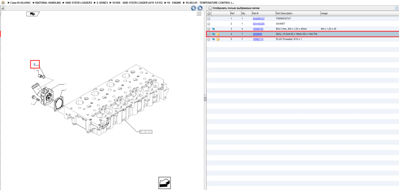Viewport: 399px width, 190px height.
Task: Click the pin icon at toolbar left
Action: click(2, 8)
